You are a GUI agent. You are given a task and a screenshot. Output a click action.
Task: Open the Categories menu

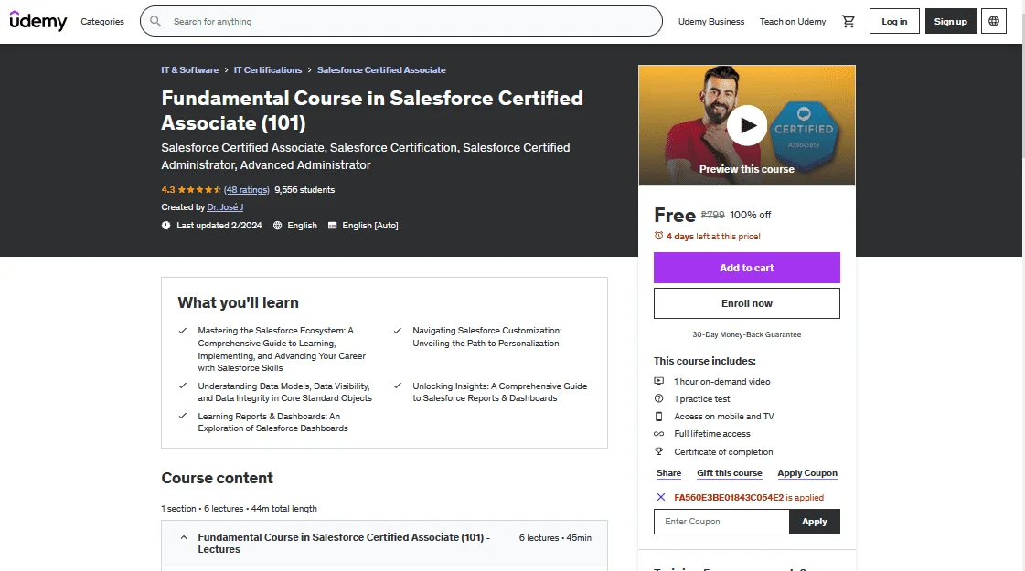point(102,22)
